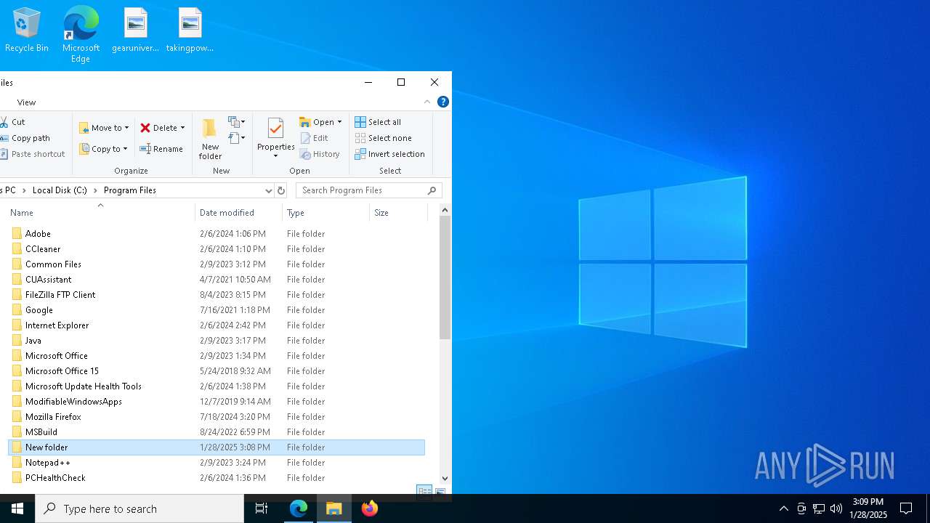Click Select all in ribbon
Screen dimensions: 930x523
tap(378, 122)
